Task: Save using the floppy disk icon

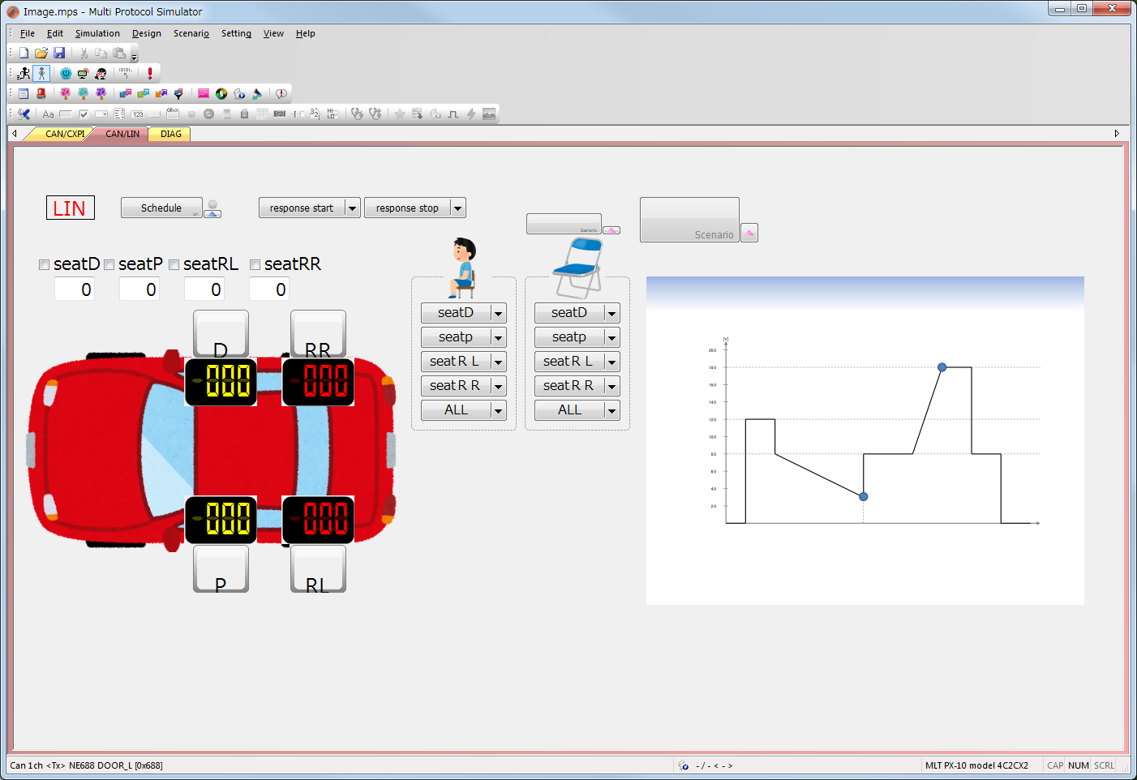Action: coord(59,53)
